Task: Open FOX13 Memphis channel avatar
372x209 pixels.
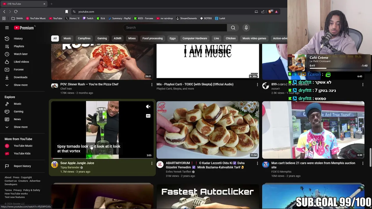Action: [266, 165]
